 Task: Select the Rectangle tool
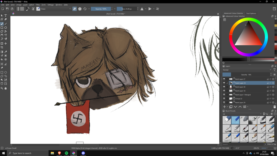2,27
